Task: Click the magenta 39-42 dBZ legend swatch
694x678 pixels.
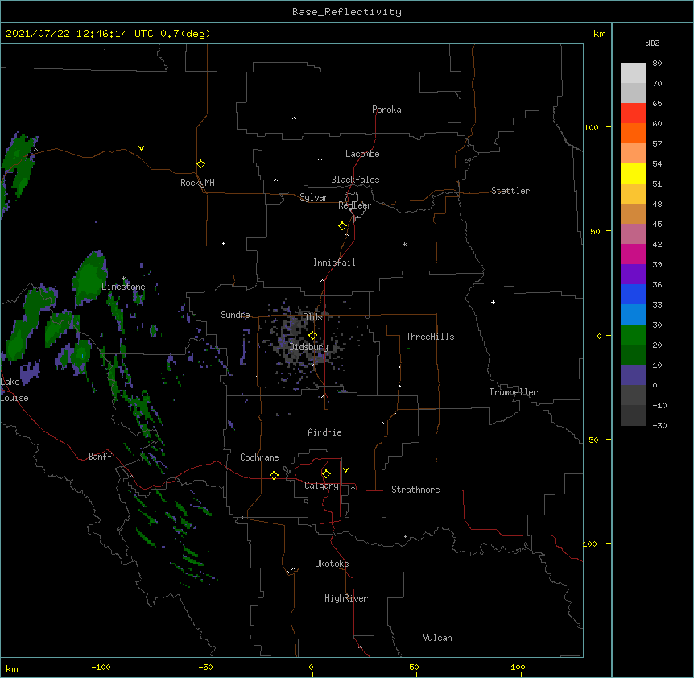Action: 633,254
